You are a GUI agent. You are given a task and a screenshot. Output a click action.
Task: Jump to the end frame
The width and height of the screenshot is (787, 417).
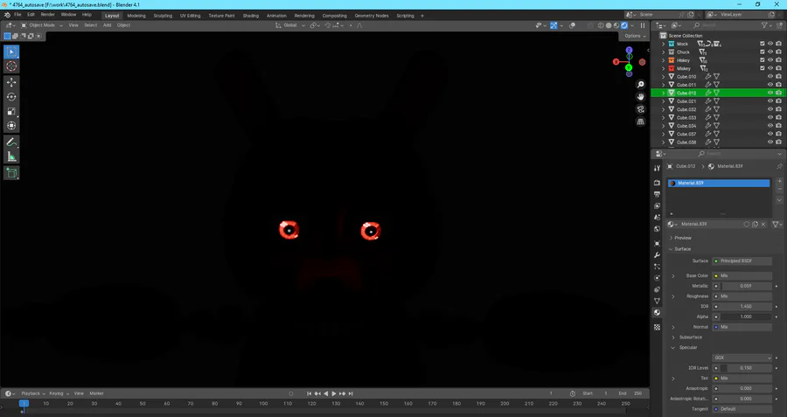[x=351, y=393]
